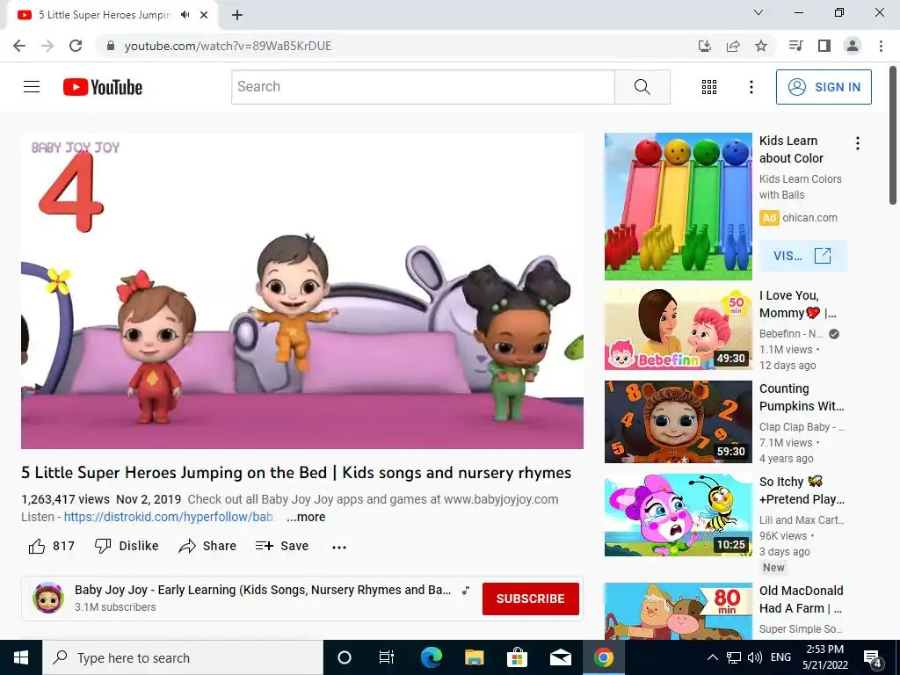This screenshot has width=900, height=675.
Task: Click the ohican.com advertiser text
Action: (809, 218)
